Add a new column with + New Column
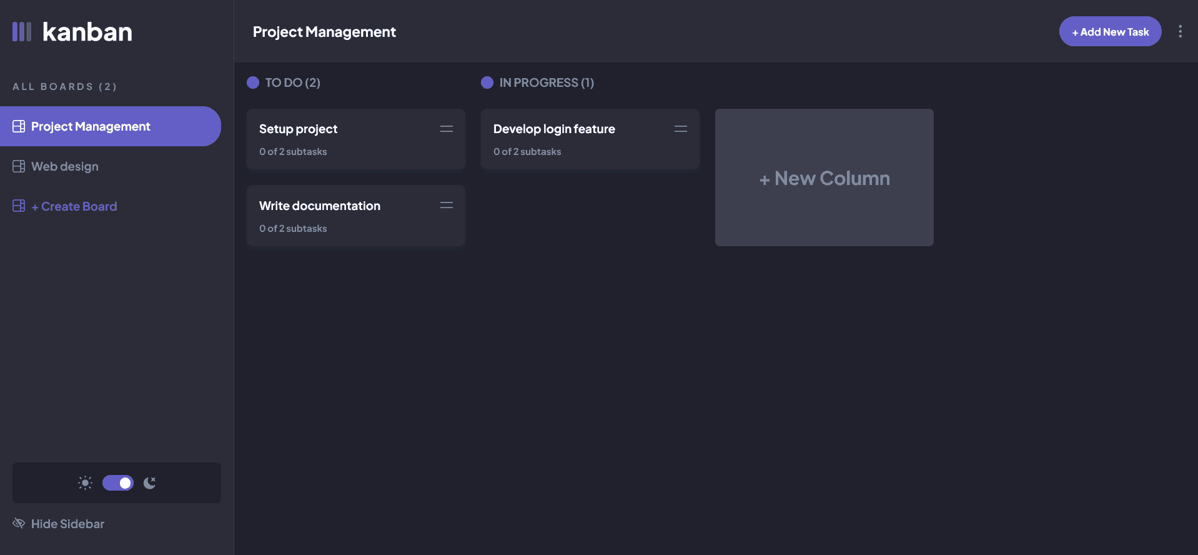Viewport: 1198px width, 555px height. [x=824, y=177]
